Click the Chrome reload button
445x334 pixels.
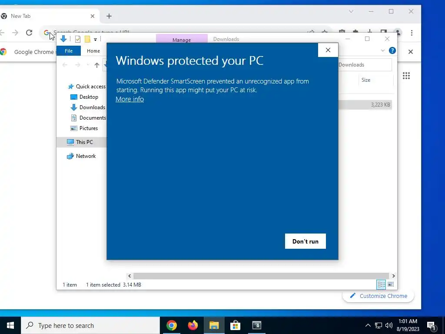(29, 33)
